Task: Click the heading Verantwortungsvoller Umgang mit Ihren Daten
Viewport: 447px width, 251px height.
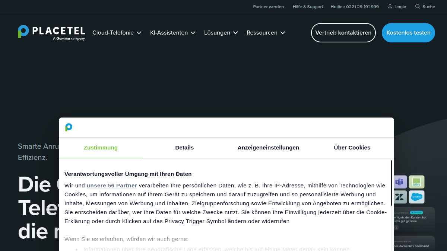Action: click(128, 174)
